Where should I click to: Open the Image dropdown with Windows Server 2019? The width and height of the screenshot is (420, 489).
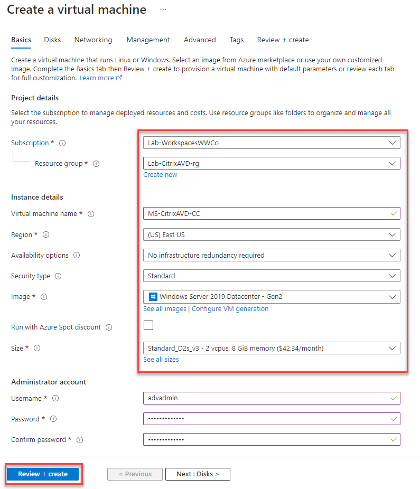coord(271,297)
